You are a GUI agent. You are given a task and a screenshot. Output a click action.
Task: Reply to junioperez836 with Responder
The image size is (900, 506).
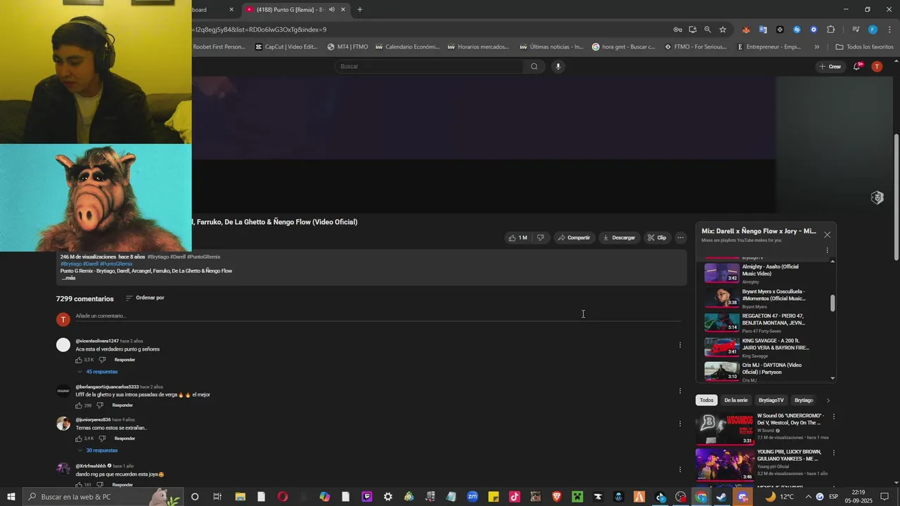click(x=124, y=439)
